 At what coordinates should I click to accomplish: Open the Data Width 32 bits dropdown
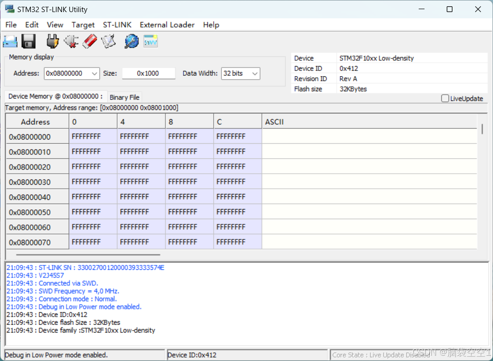[x=241, y=73]
